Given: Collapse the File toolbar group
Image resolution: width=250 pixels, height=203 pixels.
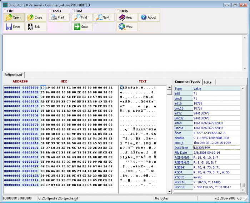Looking at the screenshot, I should (x=5, y=11).
